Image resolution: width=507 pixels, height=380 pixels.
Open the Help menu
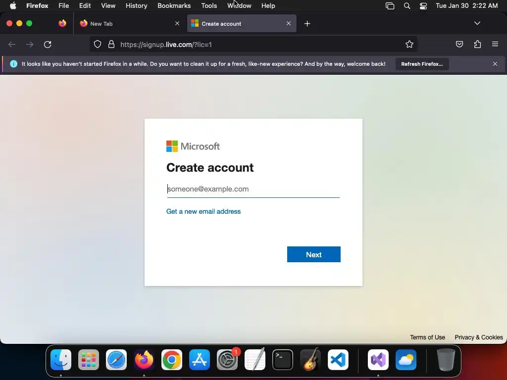[x=268, y=6]
